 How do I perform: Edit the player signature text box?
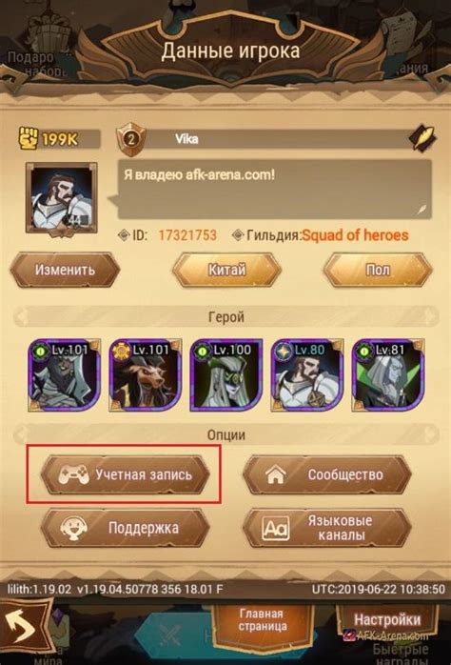pos(274,190)
